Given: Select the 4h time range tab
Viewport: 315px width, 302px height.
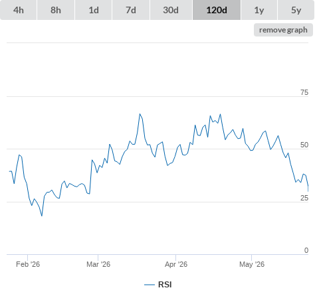Looking at the screenshot, I should click(19, 10).
